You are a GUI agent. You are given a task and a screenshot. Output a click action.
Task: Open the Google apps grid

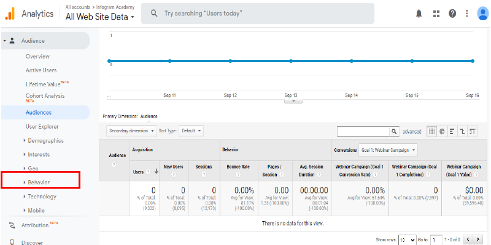[436, 13]
